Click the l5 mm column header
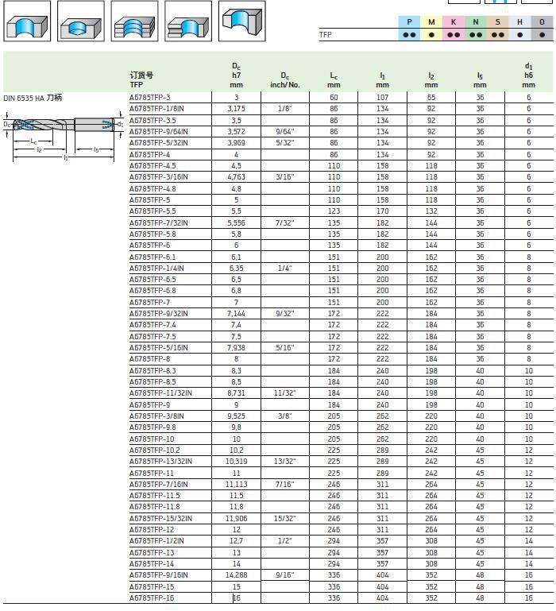Viewport: 556px width, 611px height. [480, 80]
